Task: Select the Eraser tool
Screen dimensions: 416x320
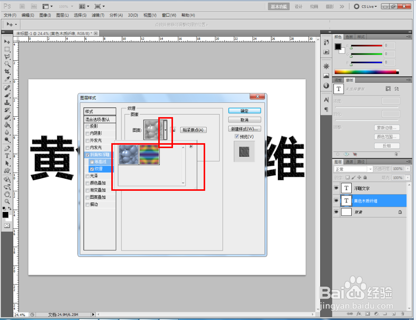Action: [x=7, y=117]
